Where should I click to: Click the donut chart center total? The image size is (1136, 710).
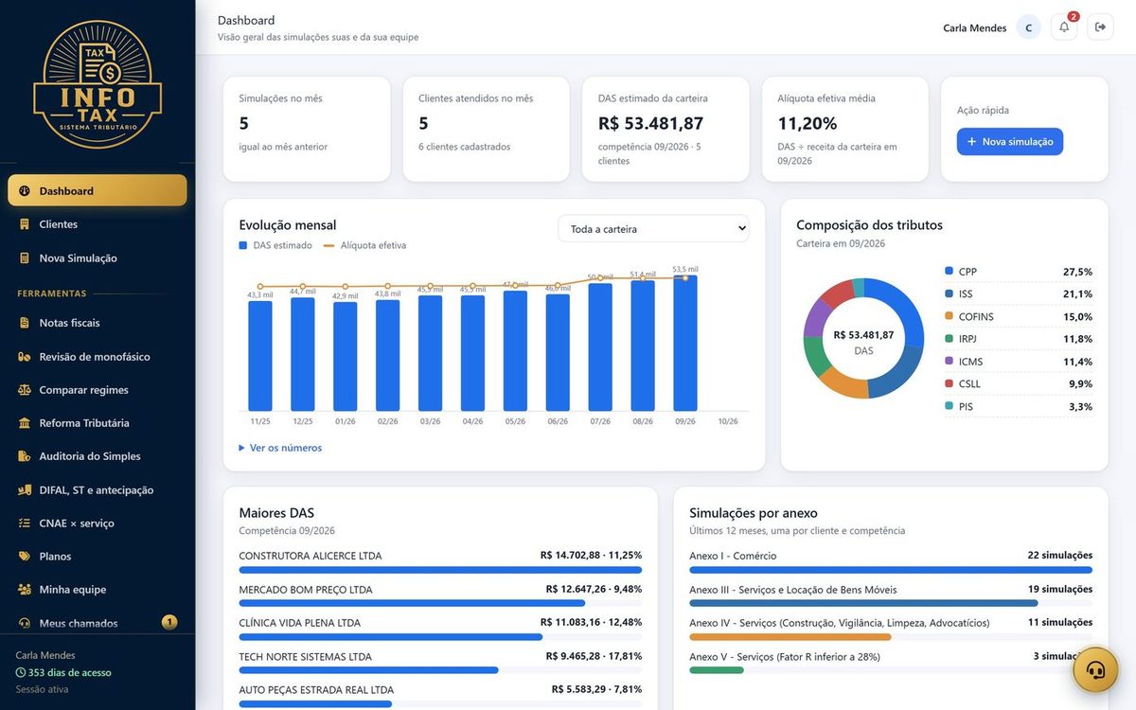[x=863, y=334]
